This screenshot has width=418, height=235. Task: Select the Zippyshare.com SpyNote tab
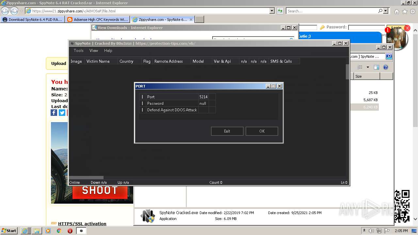pyautogui.click(x=163, y=20)
